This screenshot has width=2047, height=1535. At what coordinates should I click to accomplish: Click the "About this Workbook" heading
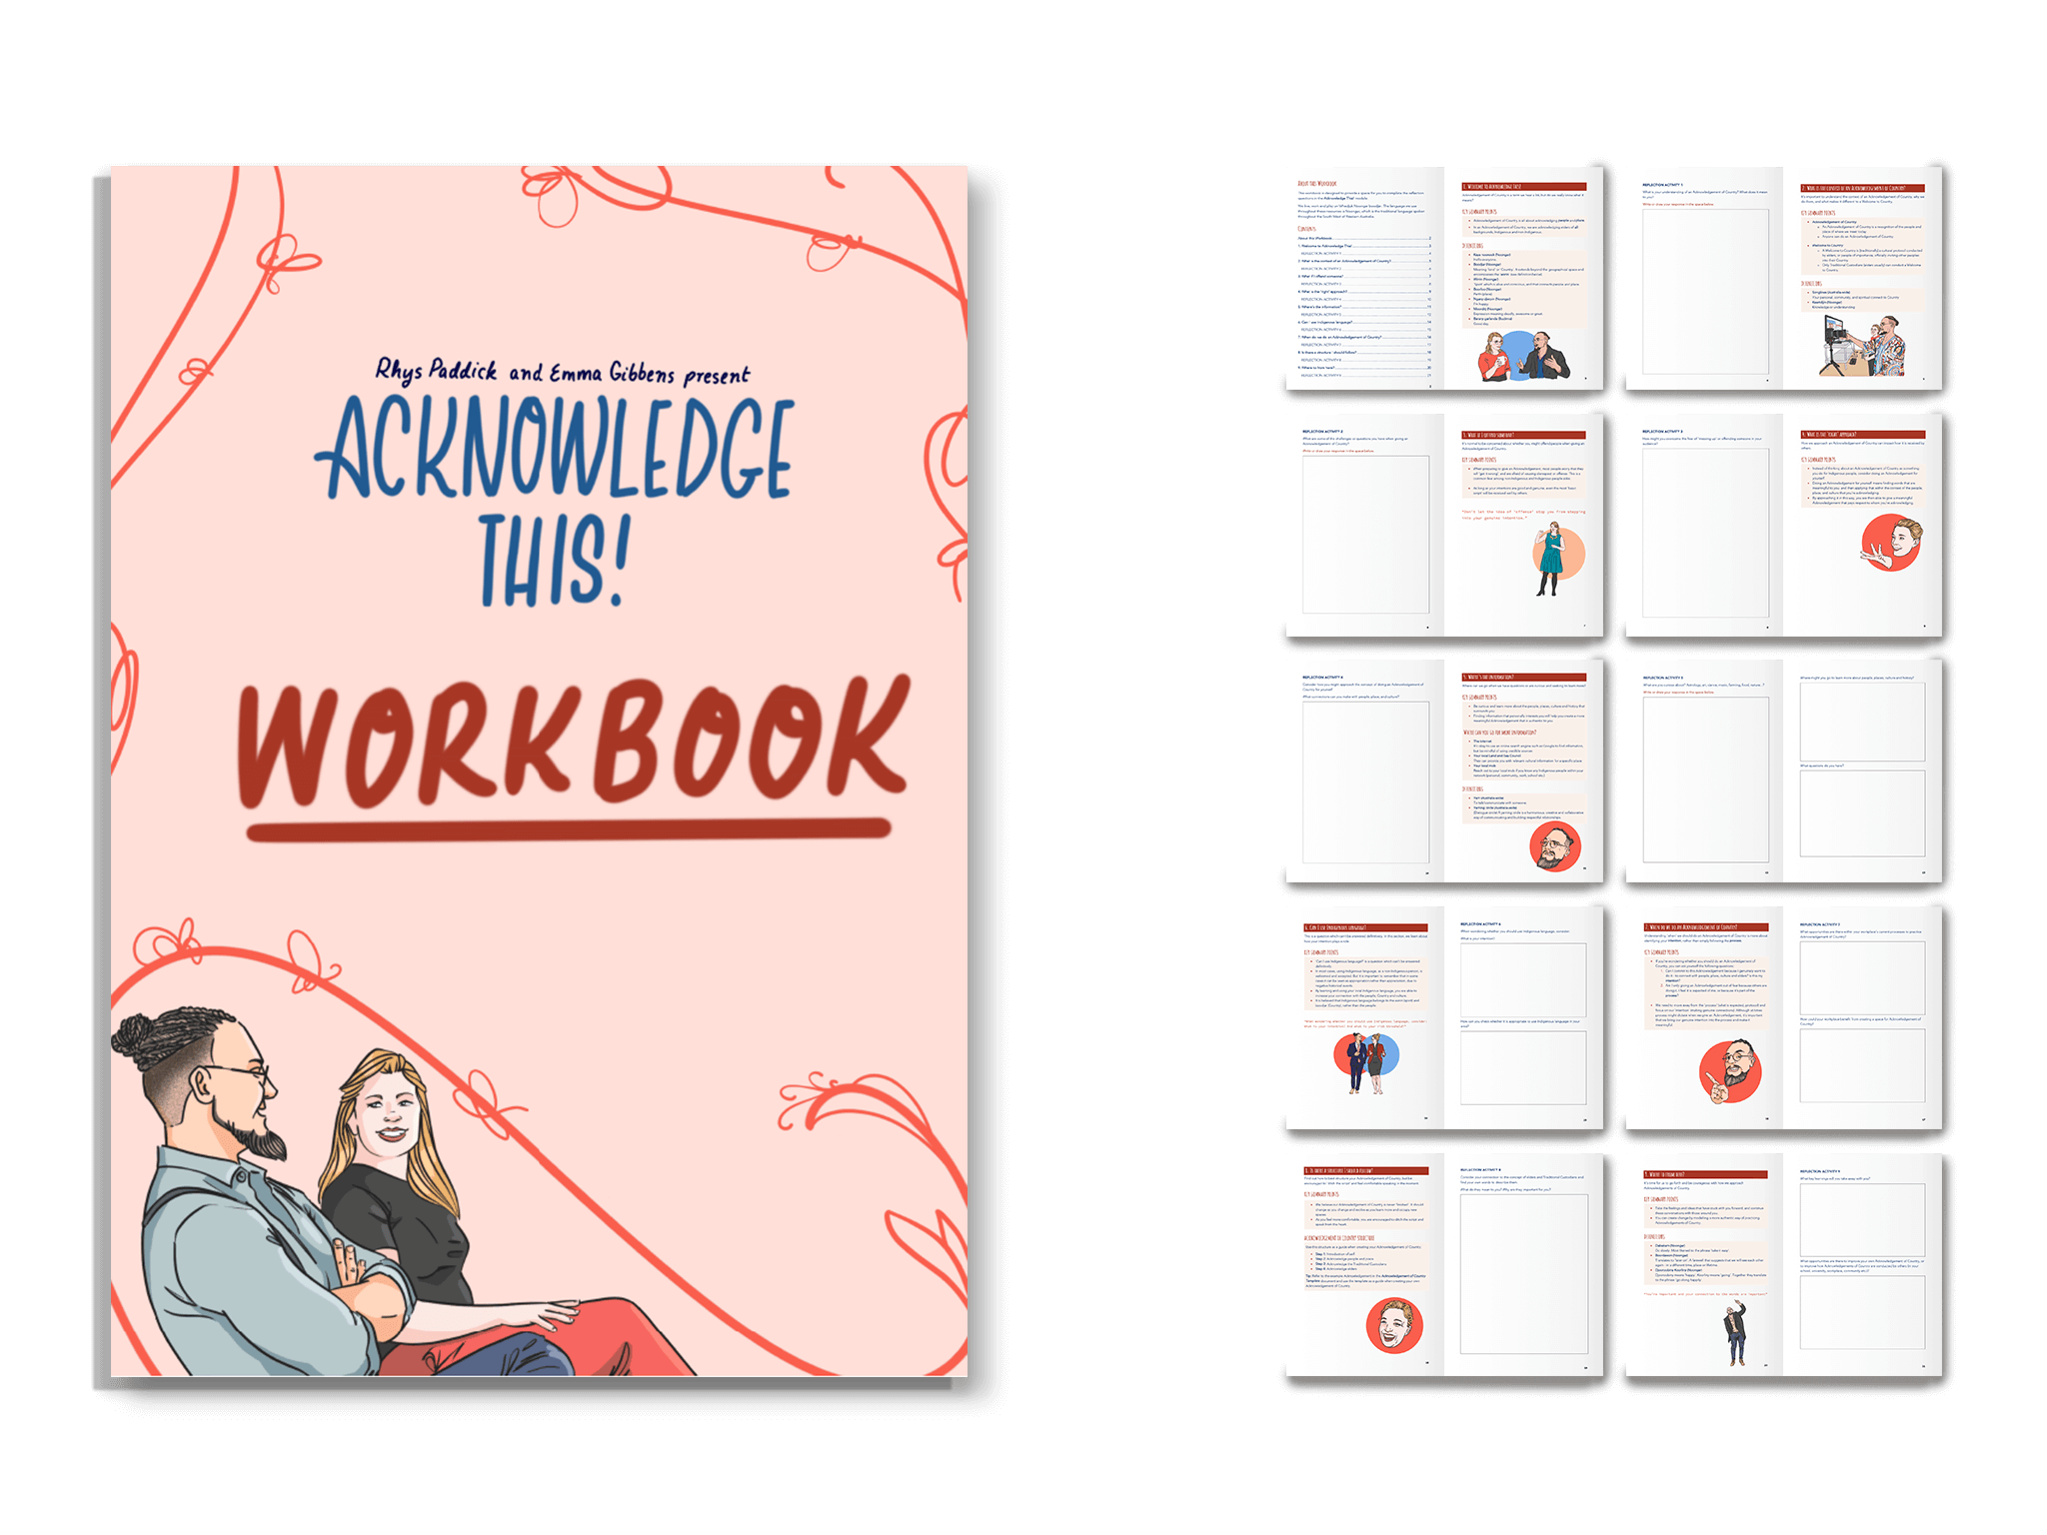click(1316, 184)
